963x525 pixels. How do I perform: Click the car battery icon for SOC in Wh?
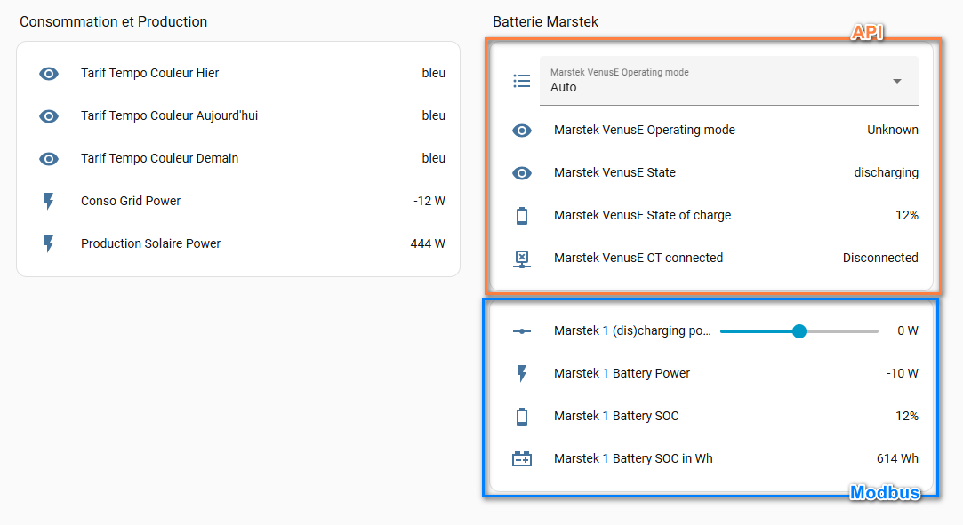522,459
